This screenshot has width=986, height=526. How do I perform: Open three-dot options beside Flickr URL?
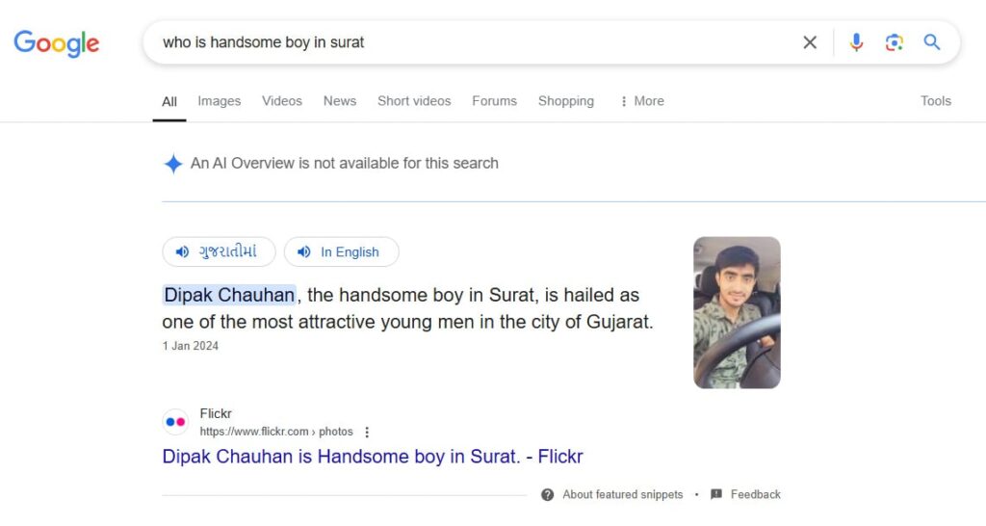pos(367,432)
